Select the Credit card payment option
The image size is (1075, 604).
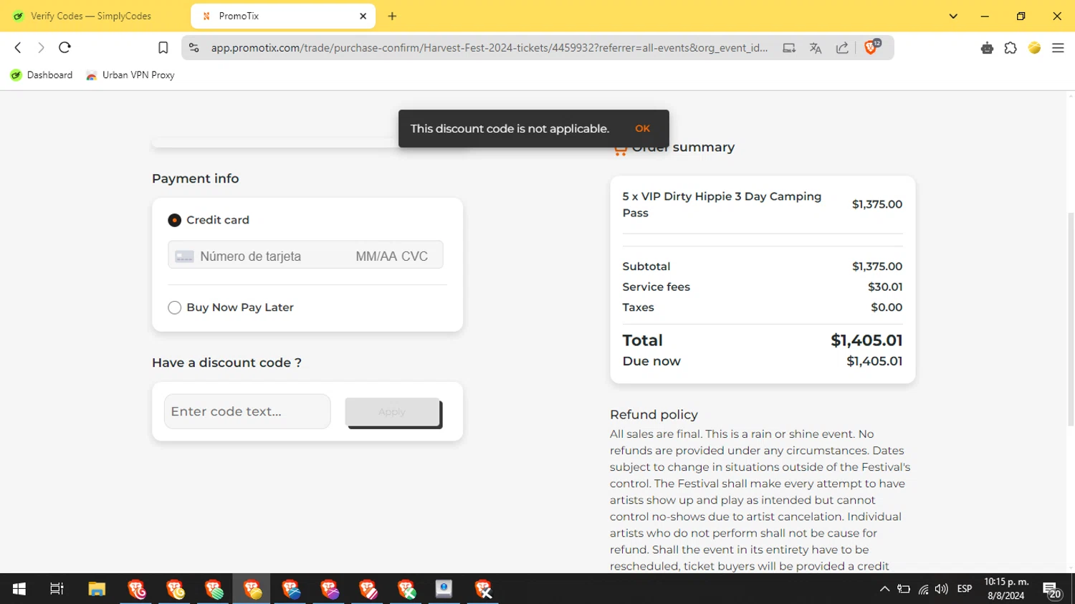[174, 220]
